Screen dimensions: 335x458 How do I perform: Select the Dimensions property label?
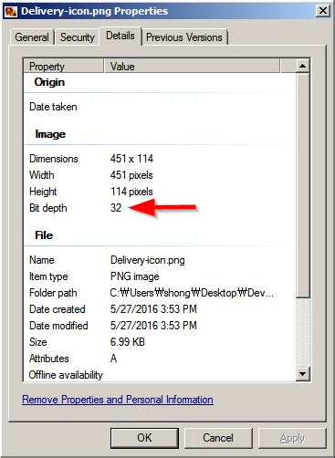tap(54, 159)
